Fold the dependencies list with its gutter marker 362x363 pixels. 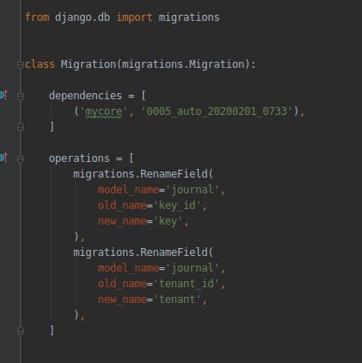pos(20,97)
